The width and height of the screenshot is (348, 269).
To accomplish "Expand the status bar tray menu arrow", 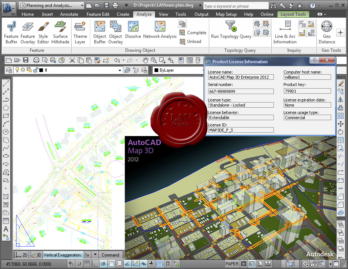I will pyautogui.click(x=330, y=264).
